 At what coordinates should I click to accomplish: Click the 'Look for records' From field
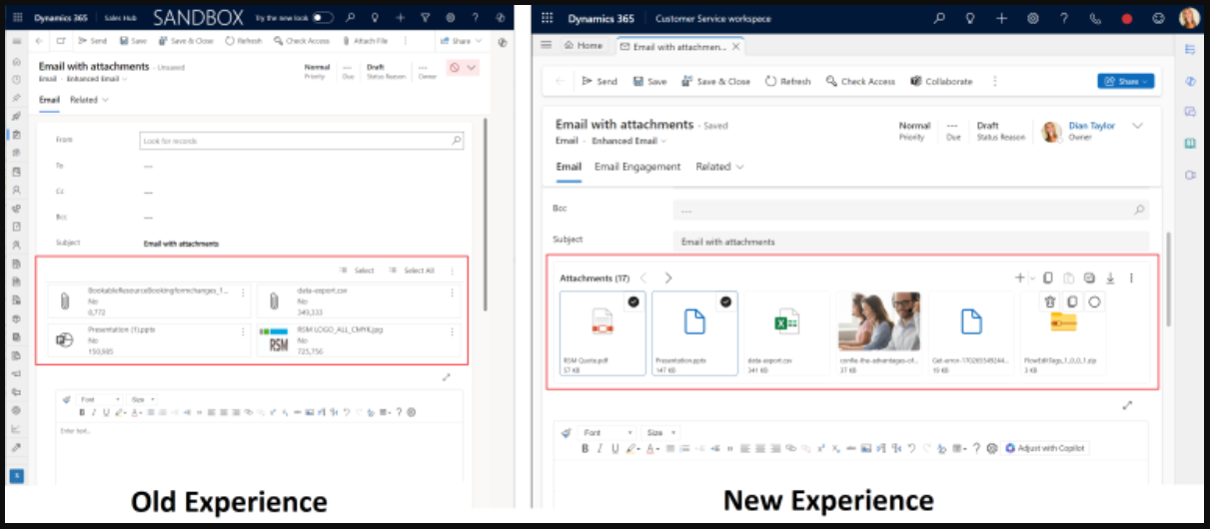point(302,142)
